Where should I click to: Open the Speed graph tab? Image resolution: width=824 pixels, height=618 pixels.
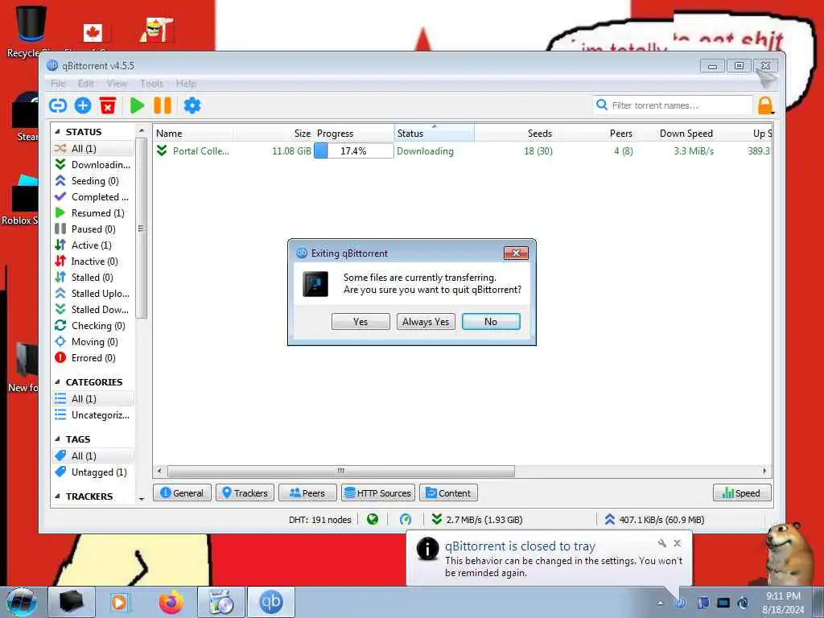point(741,493)
